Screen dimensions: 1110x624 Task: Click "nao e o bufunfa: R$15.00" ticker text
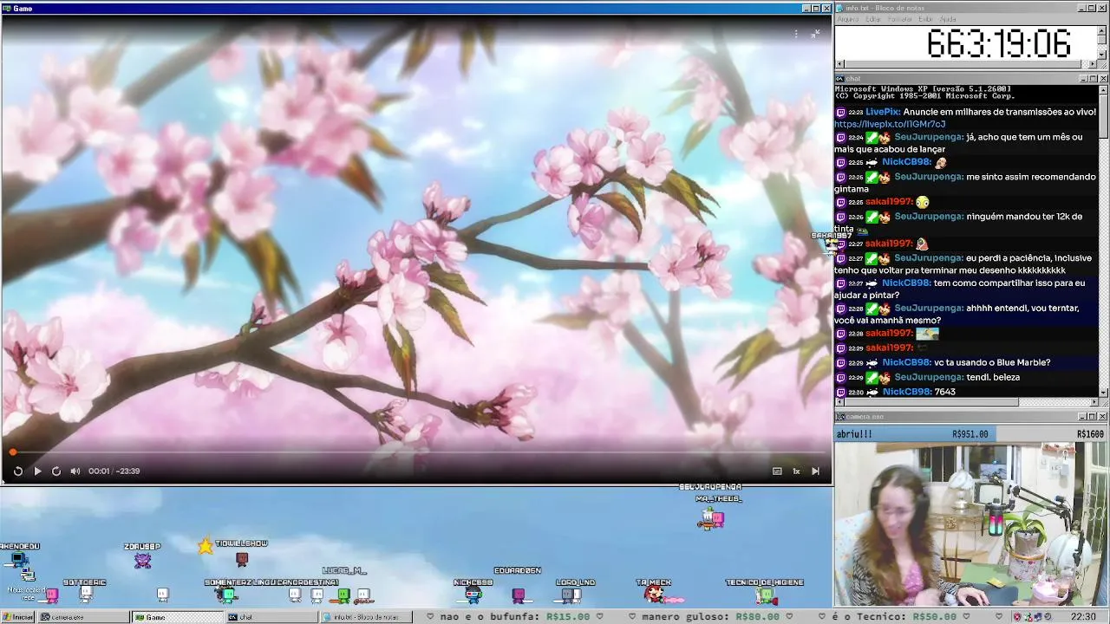click(515, 617)
